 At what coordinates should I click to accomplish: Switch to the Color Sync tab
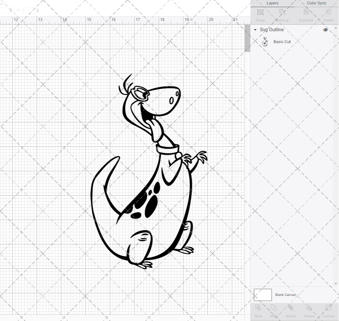(x=317, y=3)
